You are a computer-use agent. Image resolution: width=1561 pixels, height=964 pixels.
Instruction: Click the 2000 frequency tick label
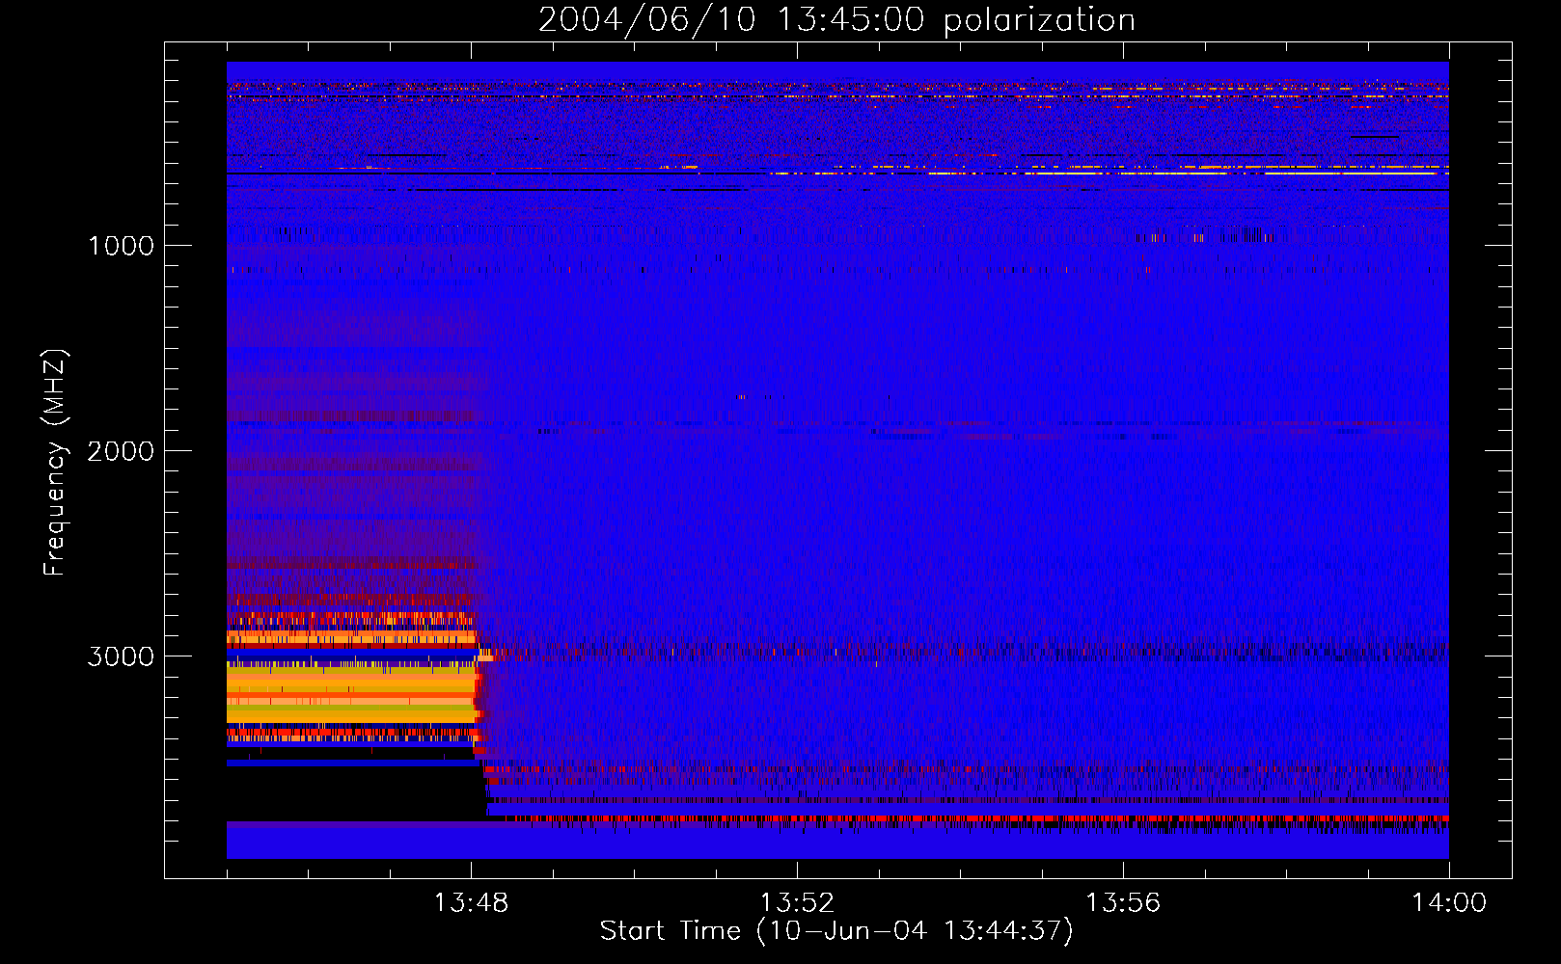(x=121, y=450)
